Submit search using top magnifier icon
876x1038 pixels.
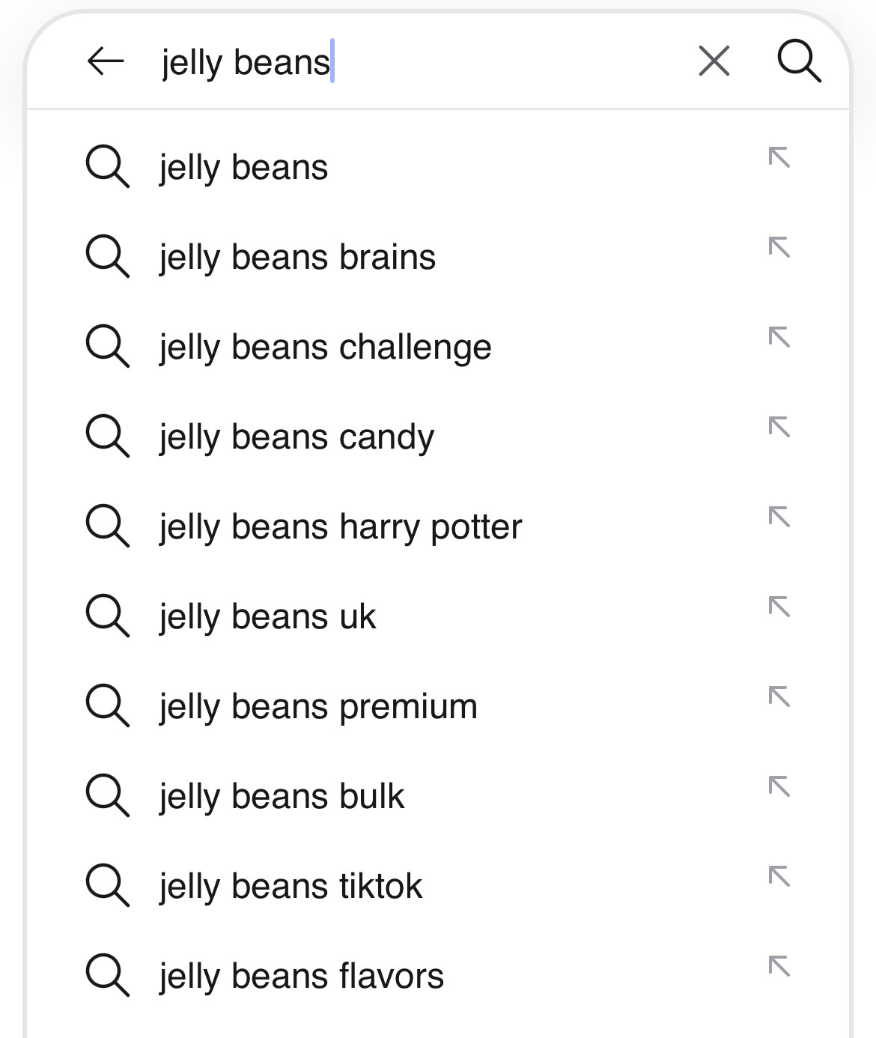point(799,61)
